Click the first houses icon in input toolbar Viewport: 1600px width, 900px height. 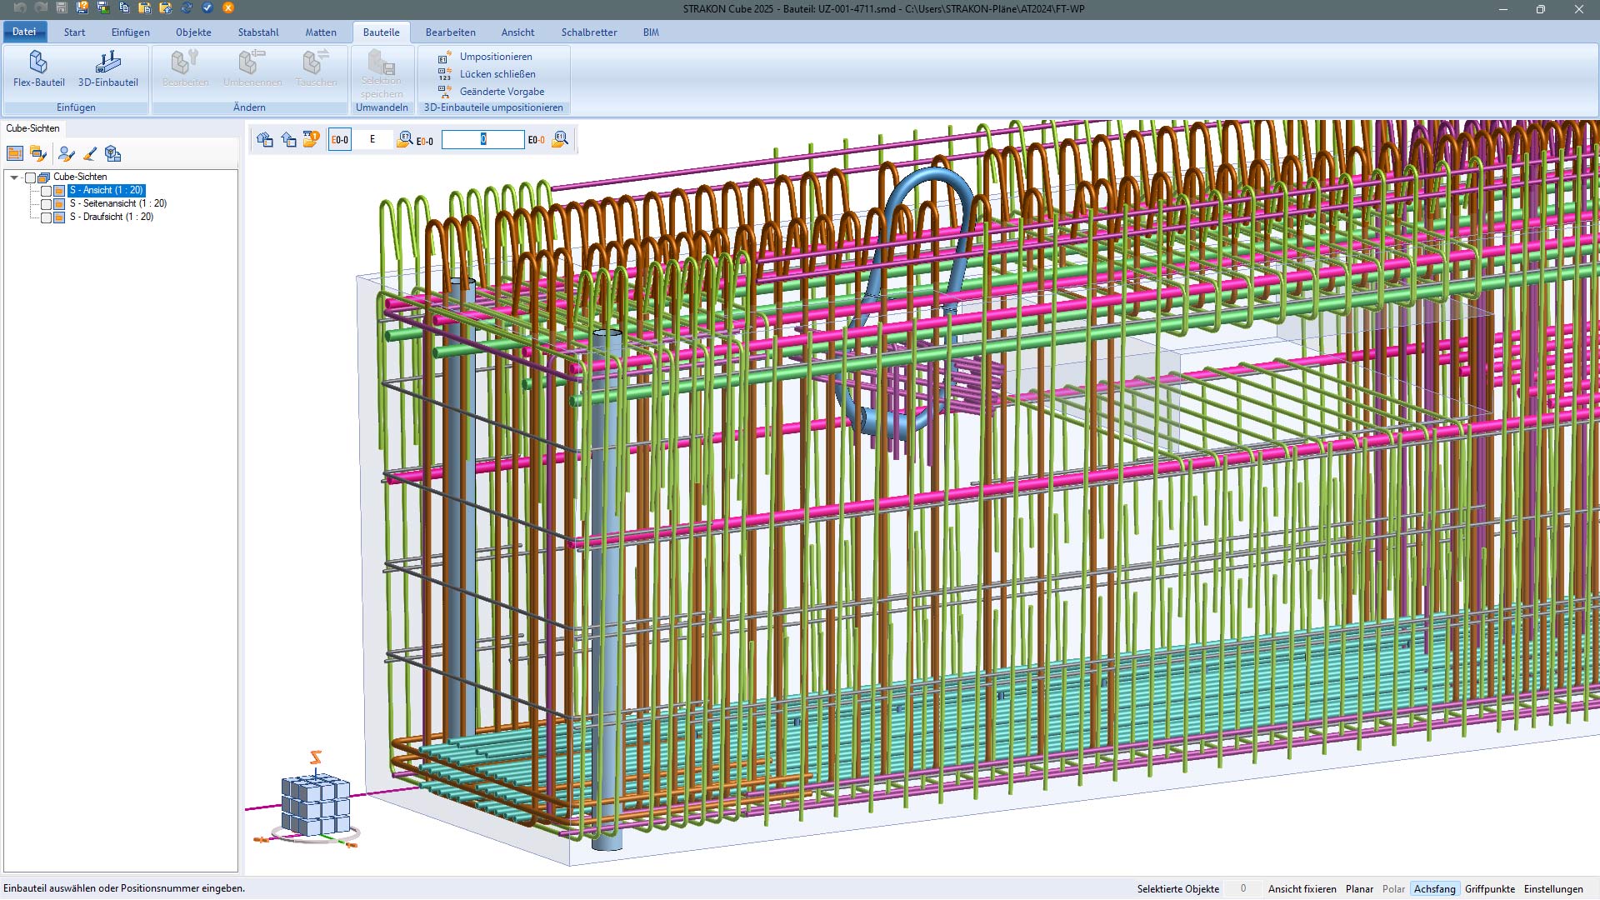[265, 139]
